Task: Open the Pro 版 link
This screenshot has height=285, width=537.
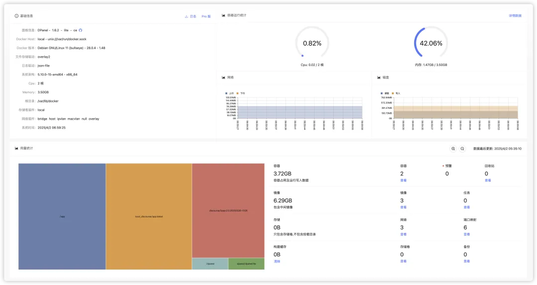Action: (x=206, y=16)
